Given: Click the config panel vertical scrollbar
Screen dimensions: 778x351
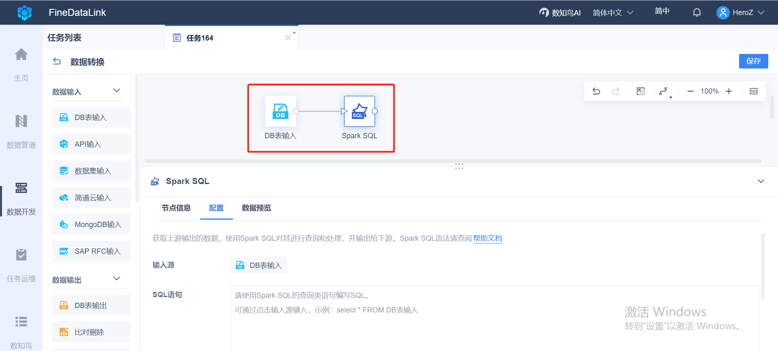Looking at the screenshot, I should 763,267.
